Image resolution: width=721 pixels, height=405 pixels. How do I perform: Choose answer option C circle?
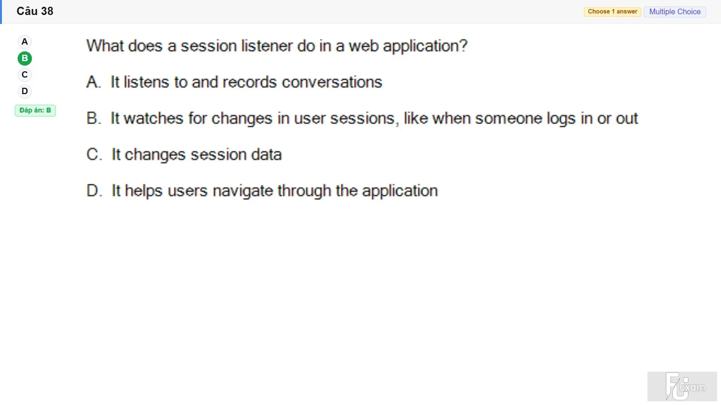click(x=25, y=75)
